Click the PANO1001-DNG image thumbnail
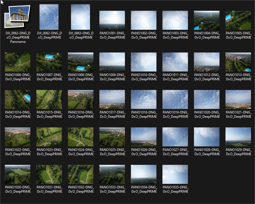This screenshot has height=204, width=255. click(112, 20)
